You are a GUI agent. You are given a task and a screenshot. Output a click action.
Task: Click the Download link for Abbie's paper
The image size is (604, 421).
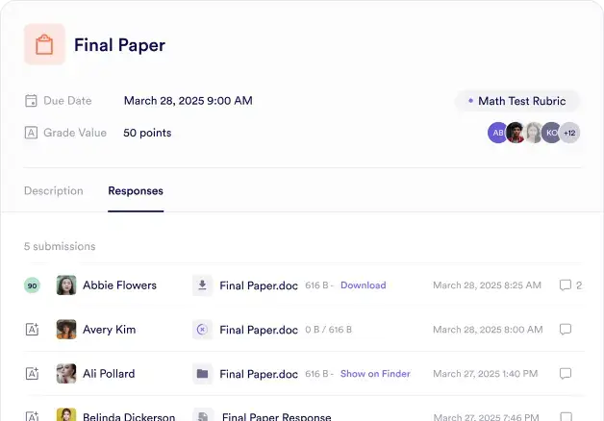[363, 285]
